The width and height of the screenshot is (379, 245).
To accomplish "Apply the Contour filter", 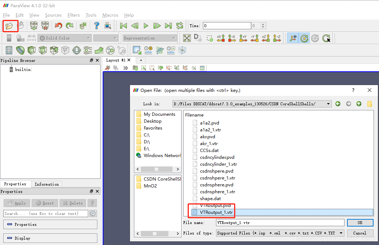I will click(20, 50).
